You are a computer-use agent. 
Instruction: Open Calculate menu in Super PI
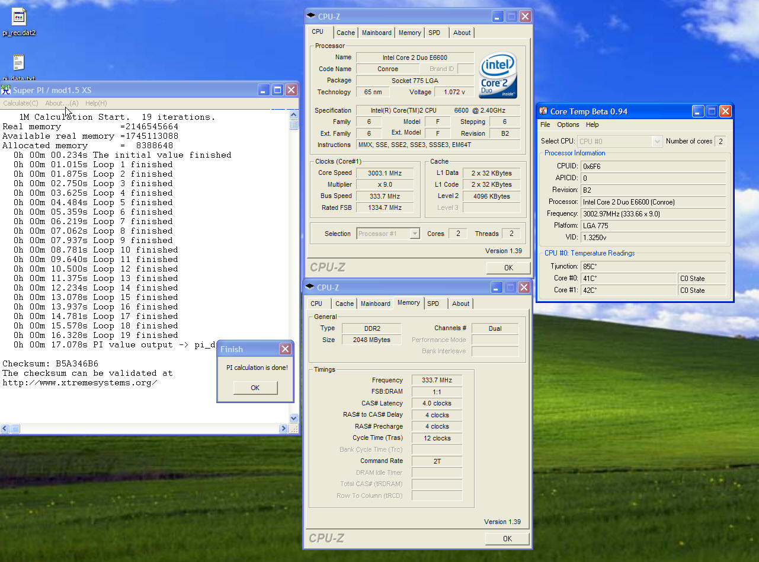pyautogui.click(x=21, y=103)
